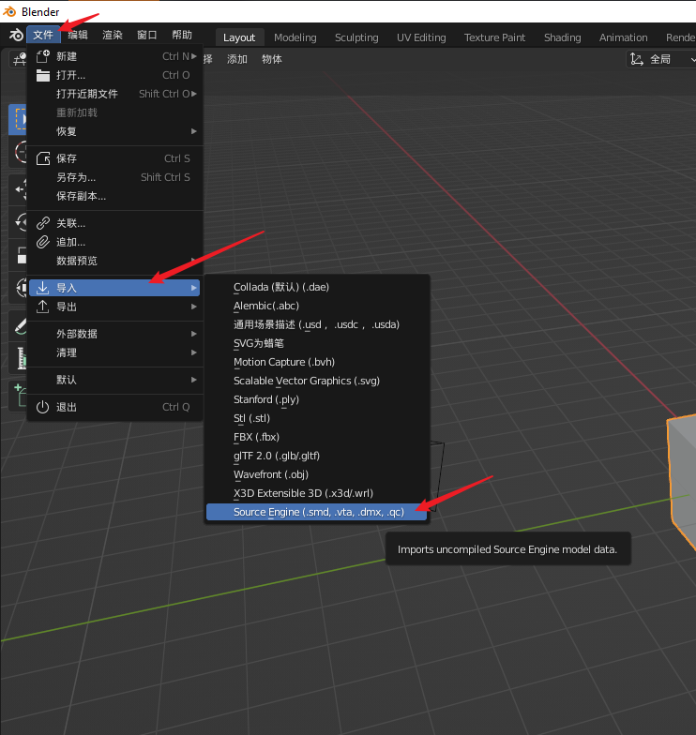Open the 渲染 (Render) menu

(113, 35)
